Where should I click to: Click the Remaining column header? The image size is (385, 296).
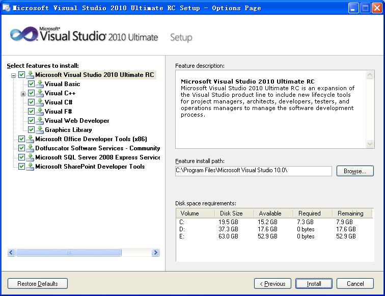(352, 213)
